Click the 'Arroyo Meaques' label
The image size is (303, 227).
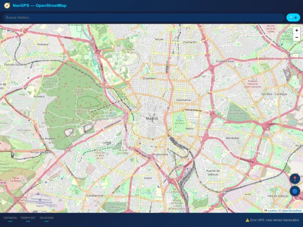42,152
